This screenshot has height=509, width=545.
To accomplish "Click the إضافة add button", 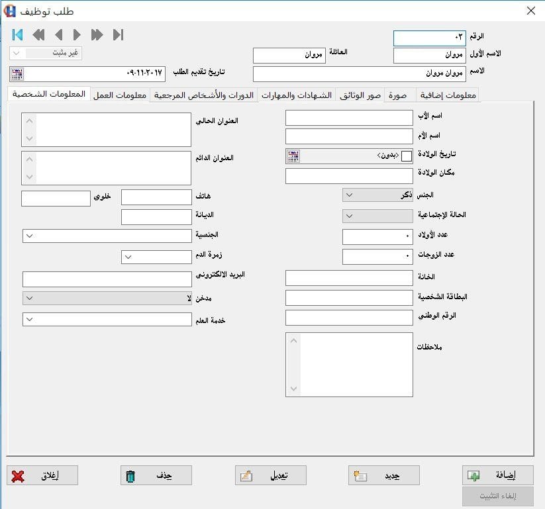I will tap(498, 475).
